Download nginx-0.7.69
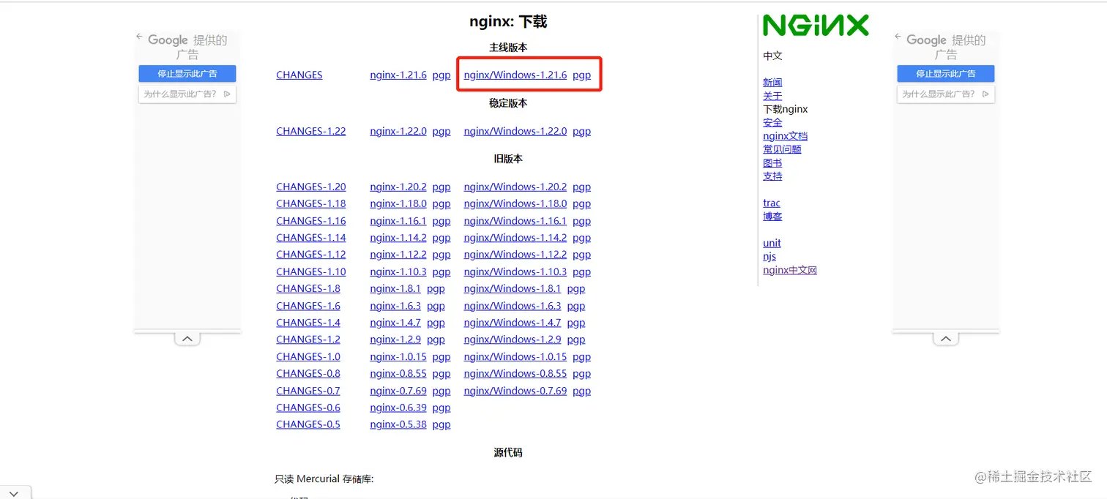1107x499 pixels. (x=398, y=391)
